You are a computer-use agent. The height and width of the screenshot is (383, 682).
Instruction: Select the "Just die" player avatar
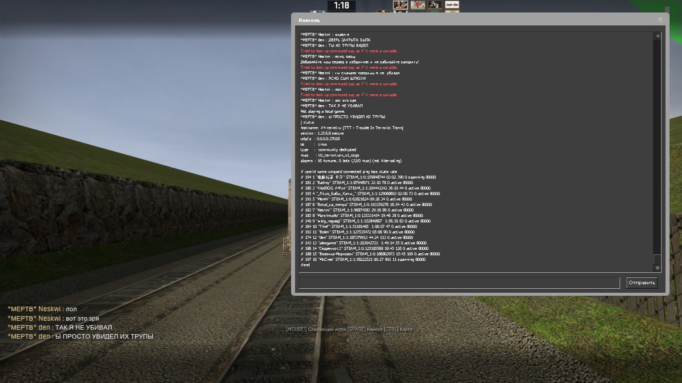[452, 5]
